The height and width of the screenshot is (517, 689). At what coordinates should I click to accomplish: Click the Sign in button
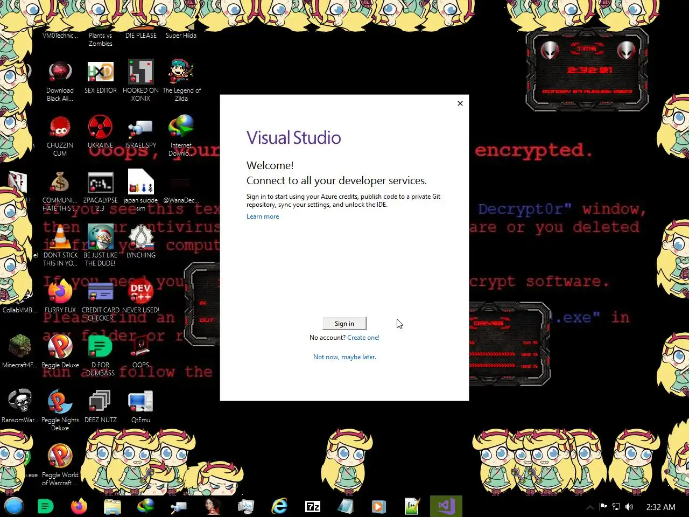(344, 323)
